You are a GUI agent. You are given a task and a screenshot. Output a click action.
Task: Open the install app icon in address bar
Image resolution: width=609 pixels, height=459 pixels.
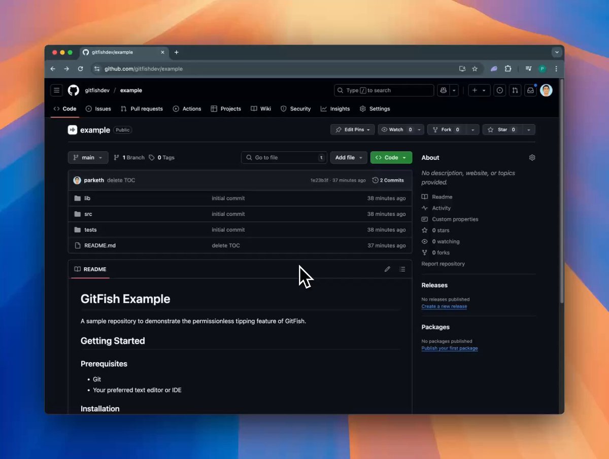tap(462, 68)
